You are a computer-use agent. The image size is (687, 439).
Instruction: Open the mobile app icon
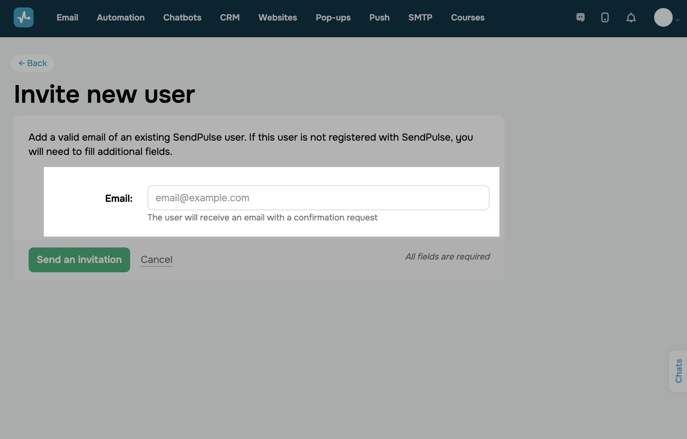605,17
